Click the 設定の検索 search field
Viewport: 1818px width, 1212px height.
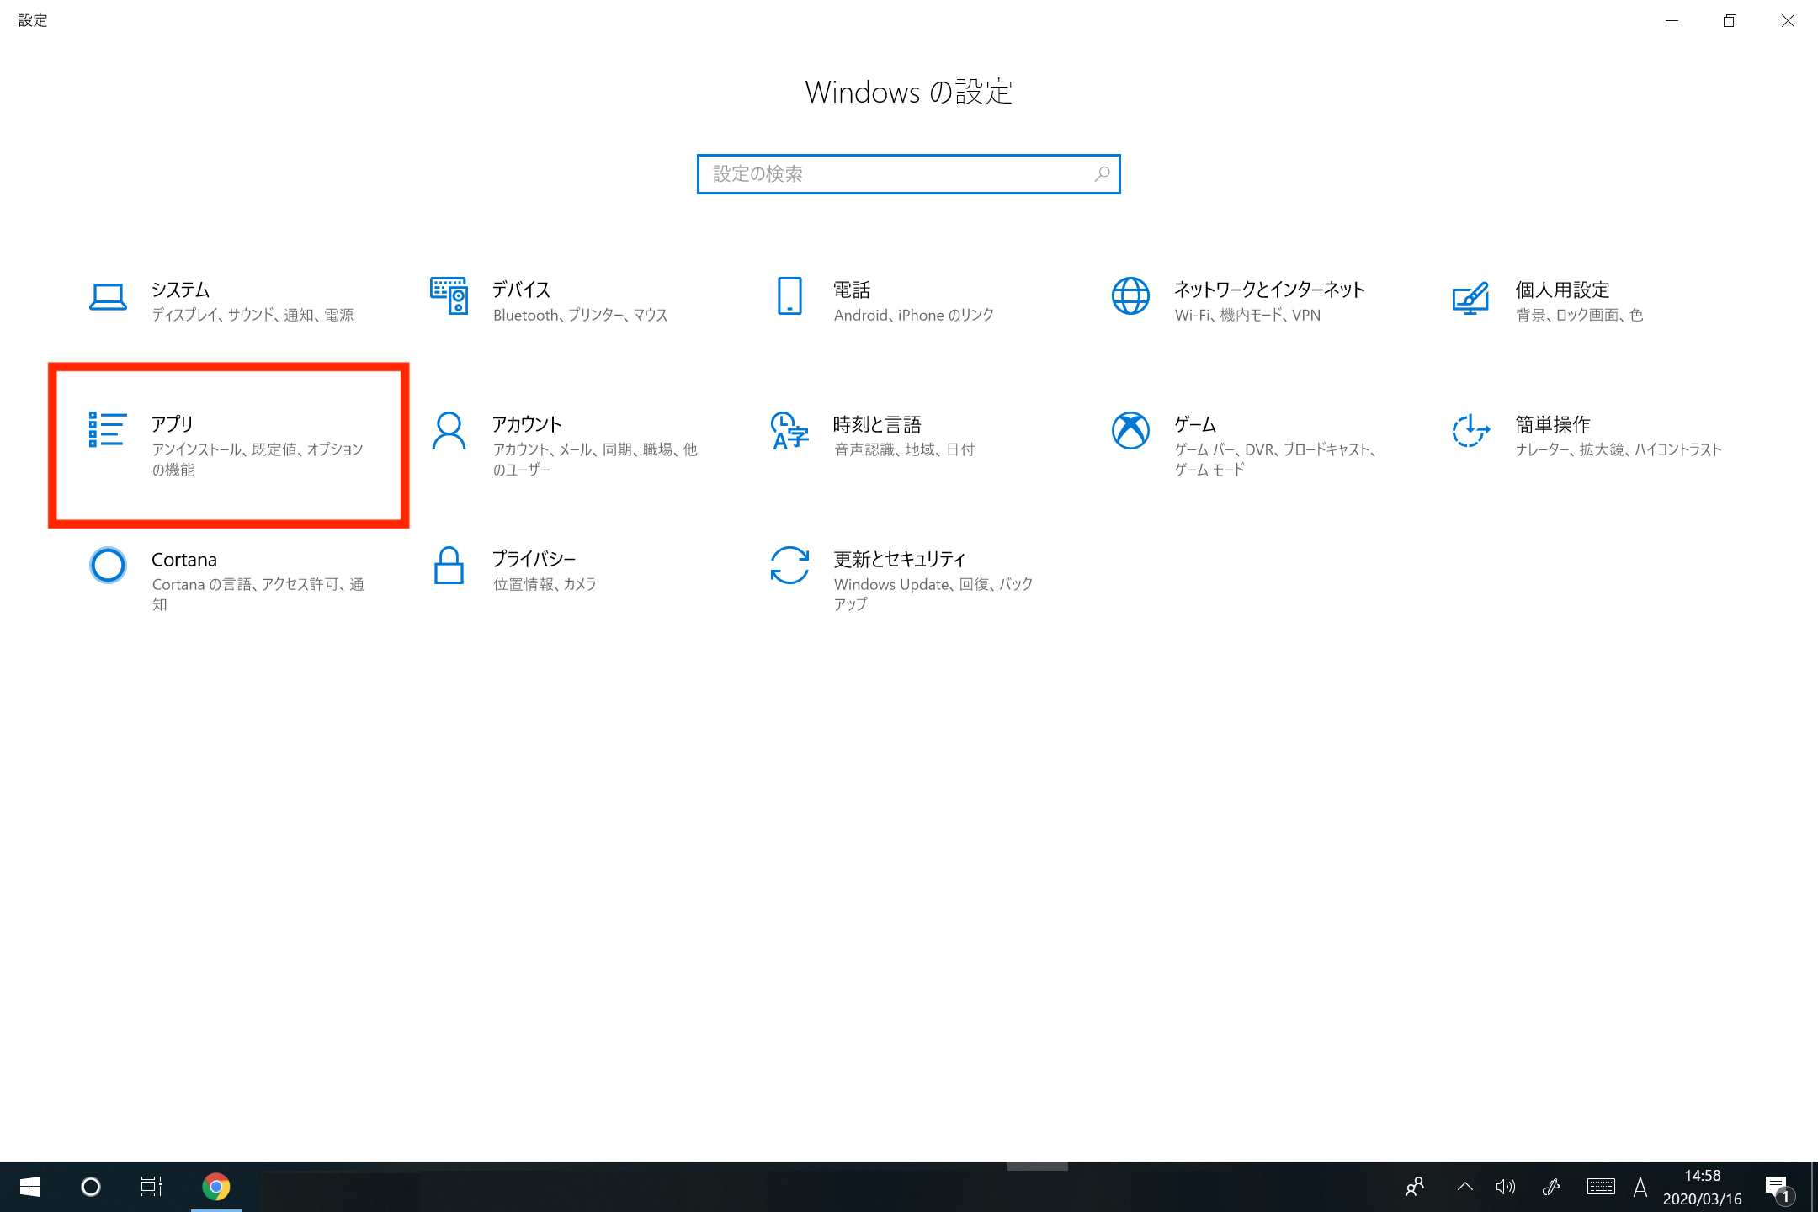[x=892, y=174]
